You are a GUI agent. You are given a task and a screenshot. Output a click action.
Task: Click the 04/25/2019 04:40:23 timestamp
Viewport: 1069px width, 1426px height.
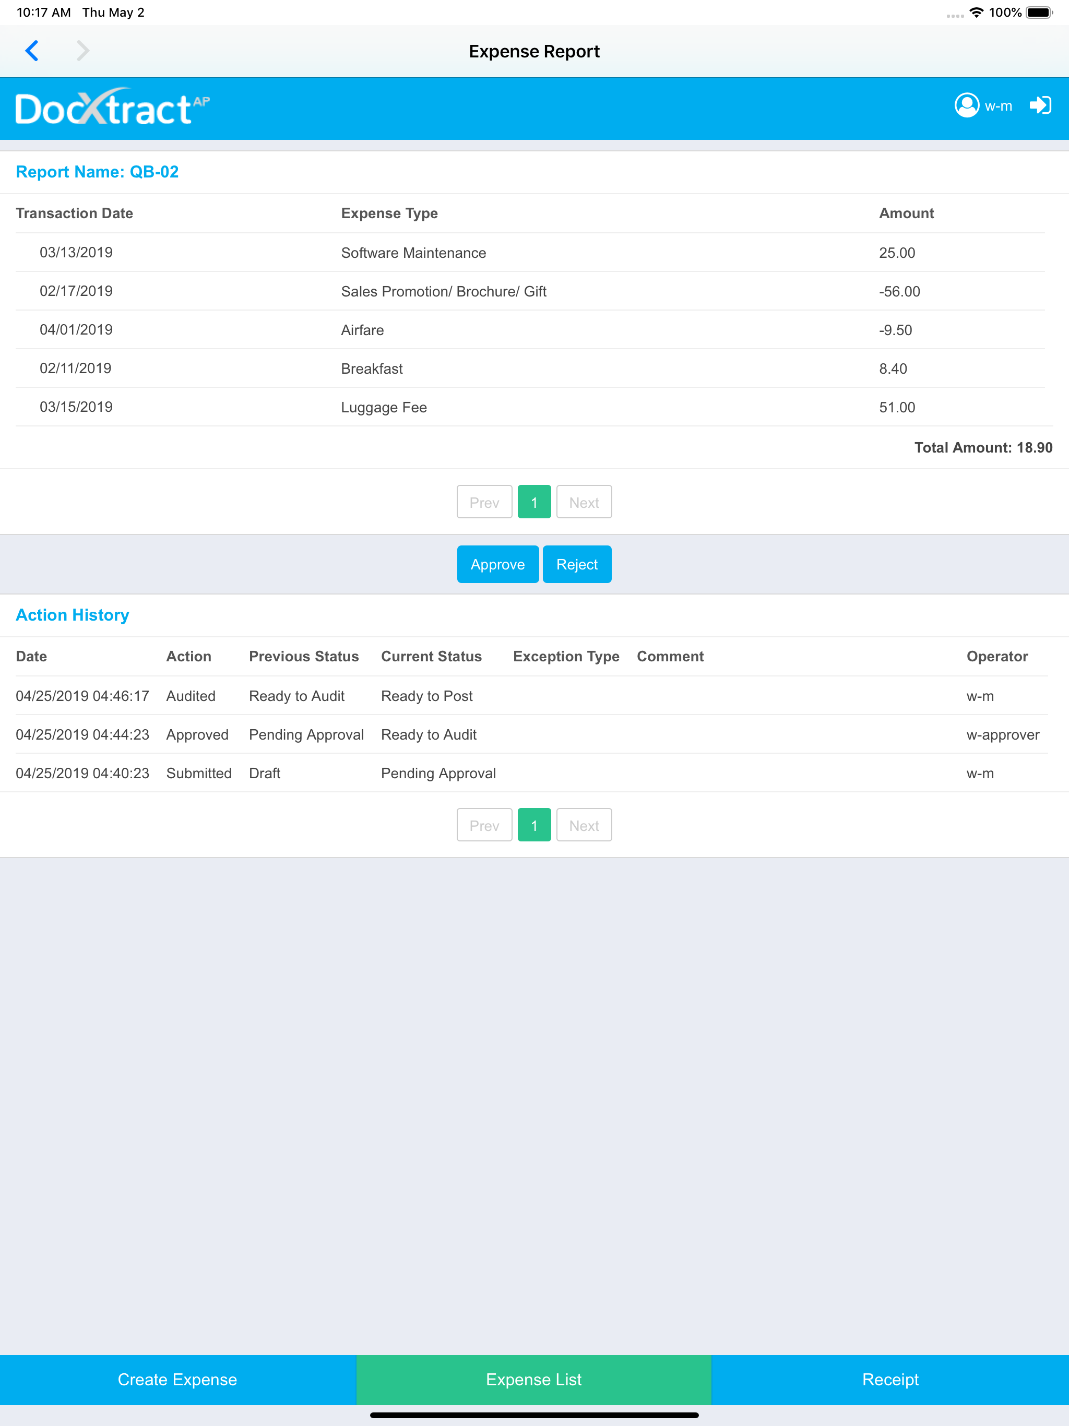[82, 774]
